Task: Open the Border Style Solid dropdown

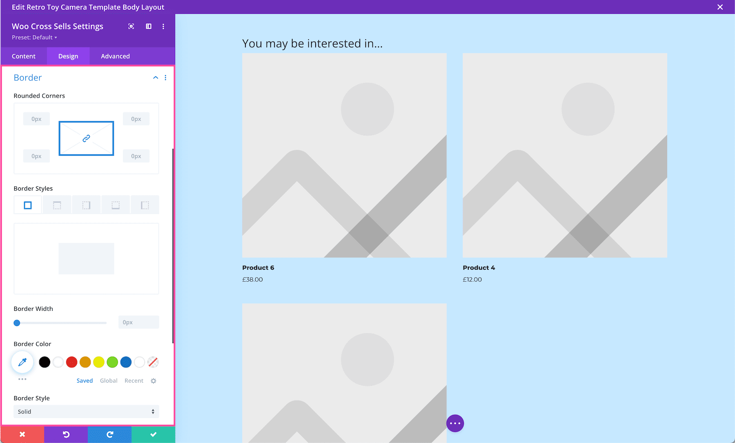Action: pyautogui.click(x=86, y=412)
